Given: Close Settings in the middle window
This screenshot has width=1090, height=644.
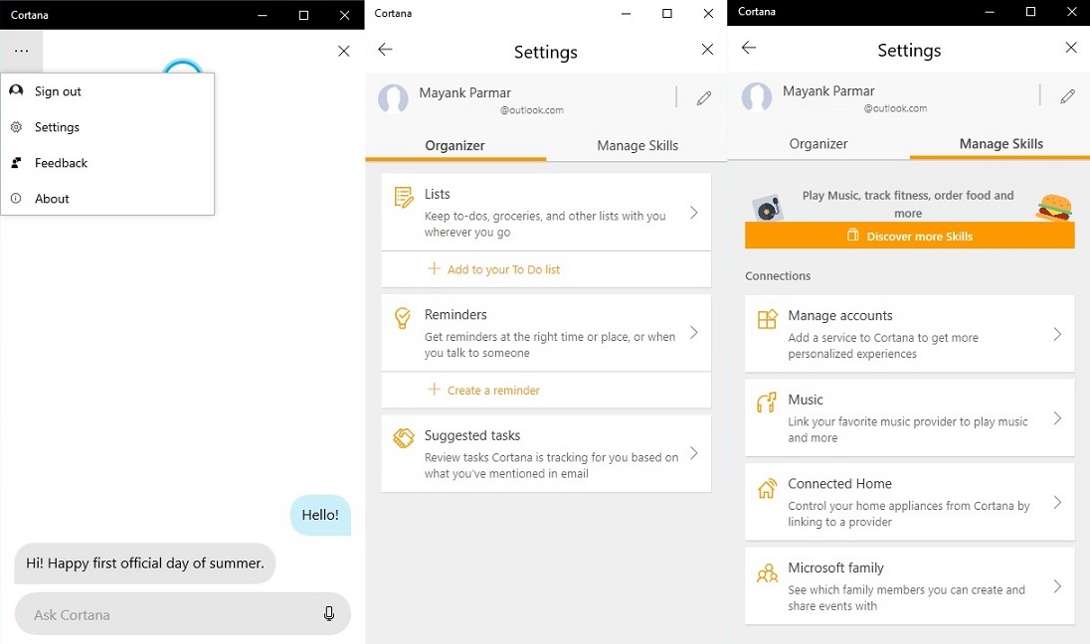Looking at the screenshot, I should [x=707, y=50].
